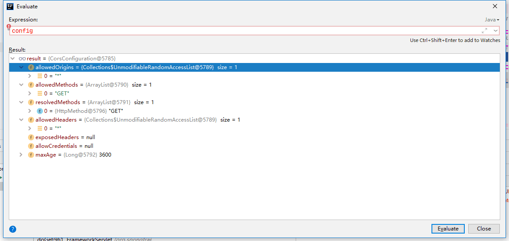Collapse the resolvedMethods node

pyautogui.click(x=21, y=102)
